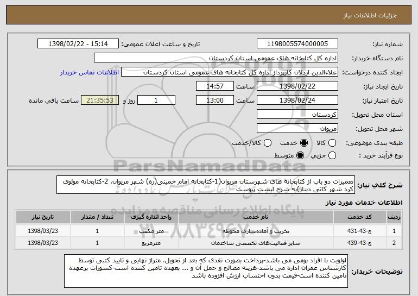The image size is (418, 296).
Task: Click the request creator field علاءالدین اردلان
Action: tap(230, 72)
